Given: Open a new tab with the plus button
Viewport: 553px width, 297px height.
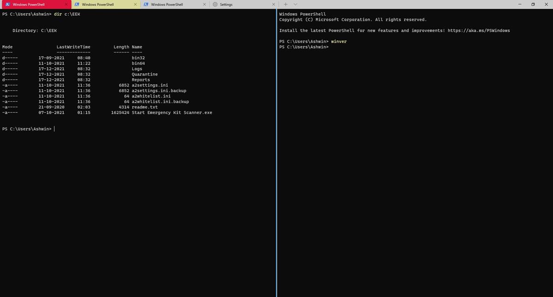Looking at the screenshot, I should tap(285, 4).
